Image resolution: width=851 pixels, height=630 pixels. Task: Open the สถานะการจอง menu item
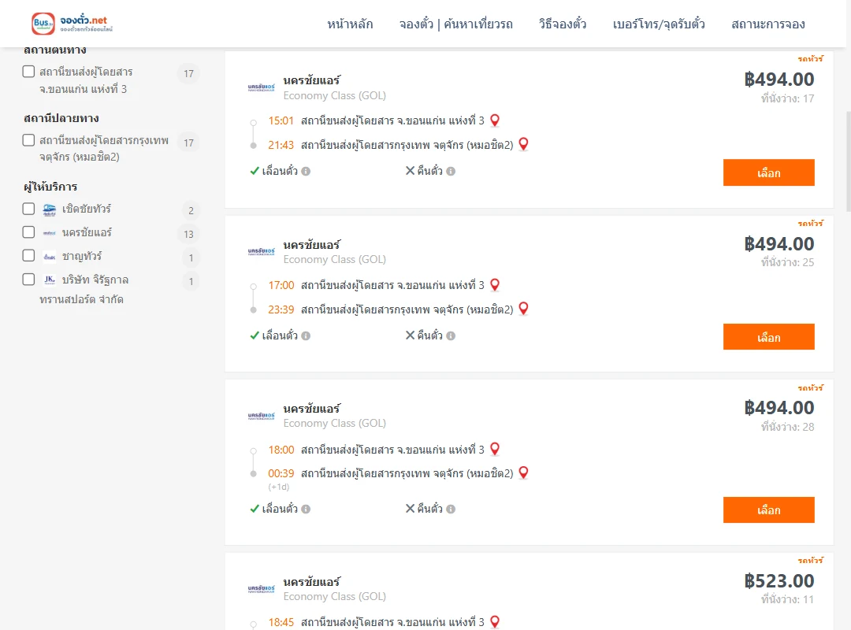[x=768, y=24]
